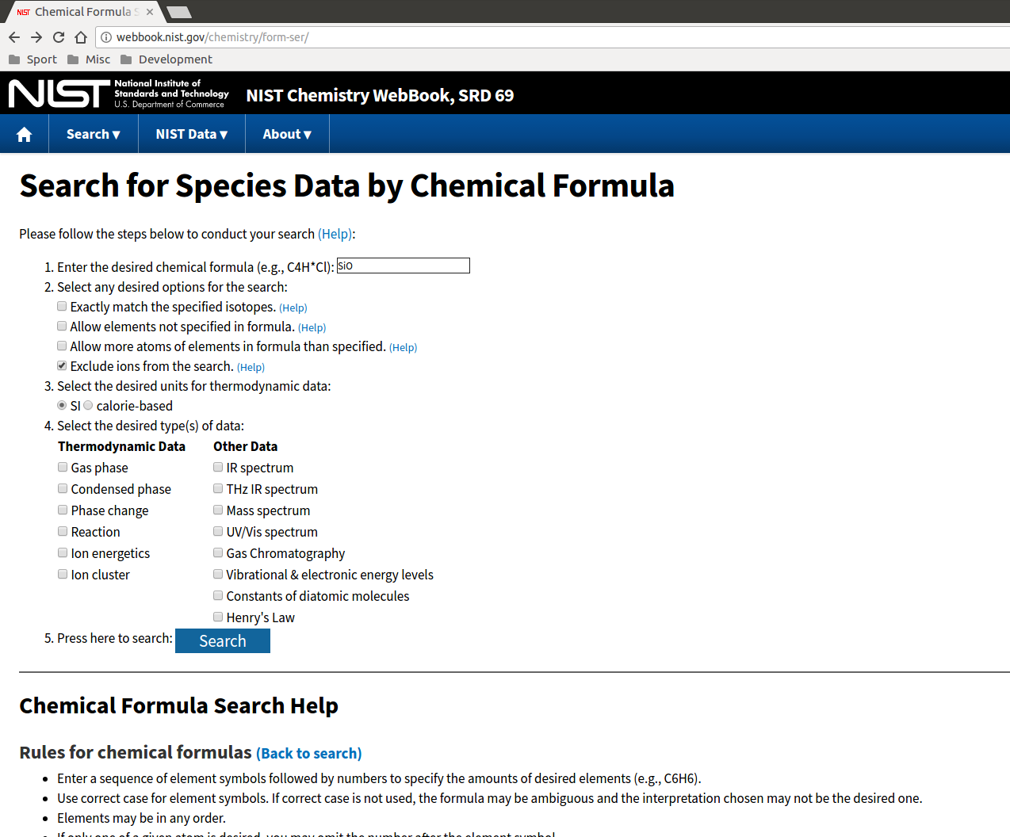Click the browser home icon
The width and height of the screenshot is (1010, 837).
click(81, 37)
